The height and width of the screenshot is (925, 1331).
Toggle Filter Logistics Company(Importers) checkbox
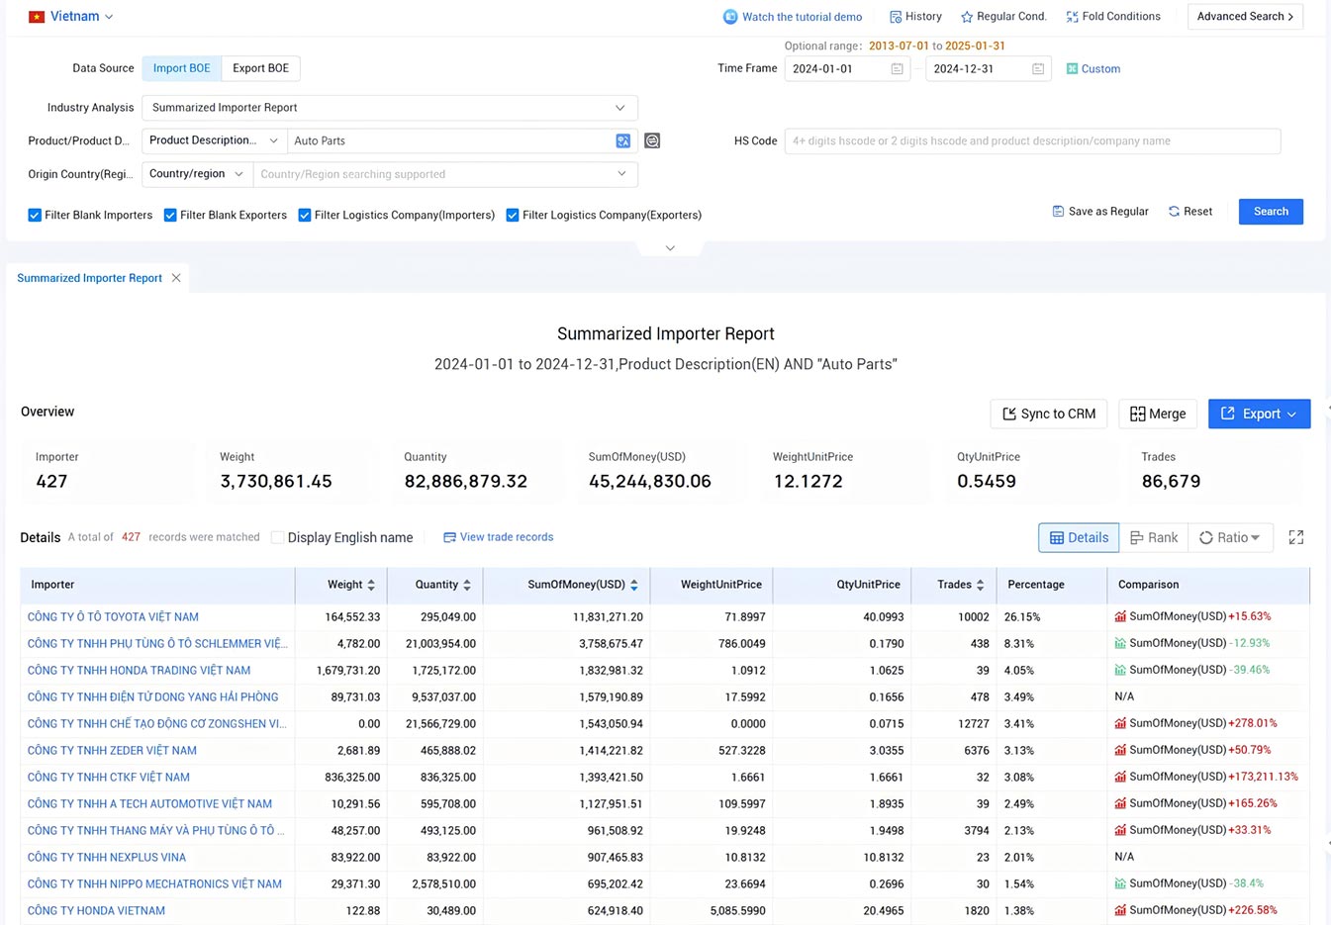click(305, 215)
